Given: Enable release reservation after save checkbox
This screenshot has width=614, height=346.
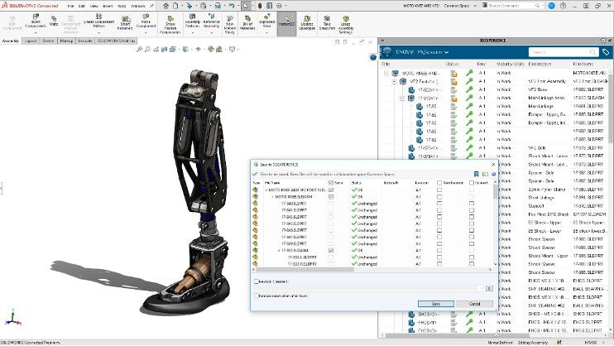Looking at the screenshot, I should [x=257, y=296].
